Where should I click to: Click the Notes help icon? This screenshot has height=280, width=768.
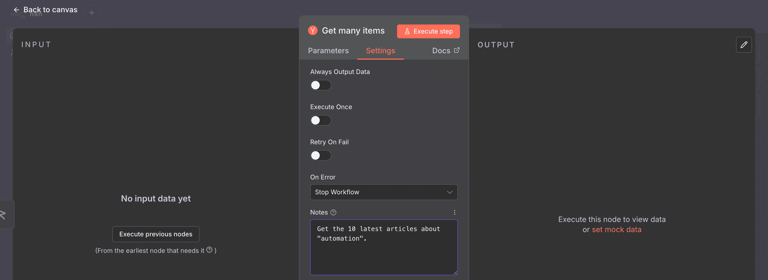pos(333,212)
